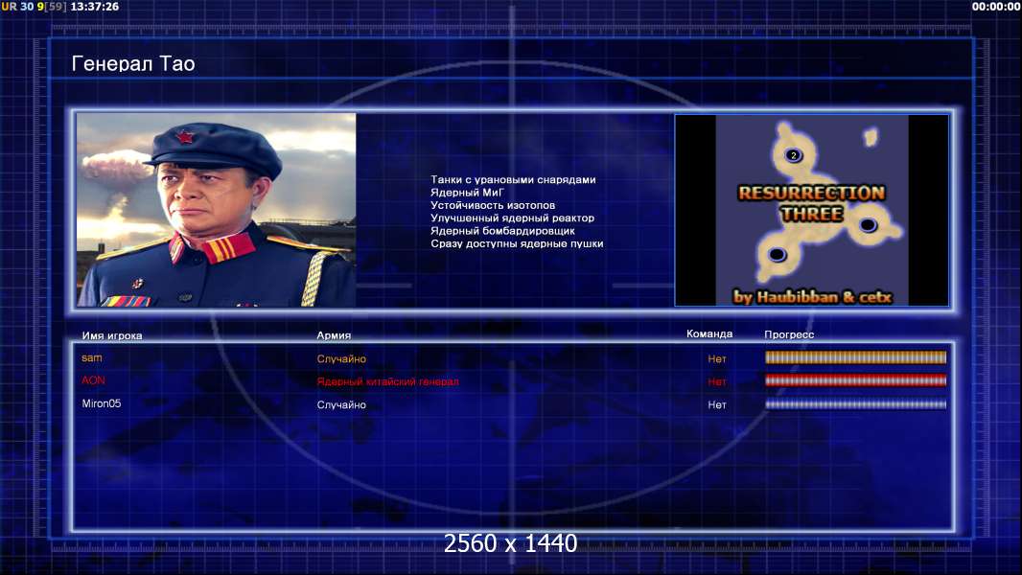Click the 13:37:26 clock readout
1022x575 pixels.
click(95, 7)
